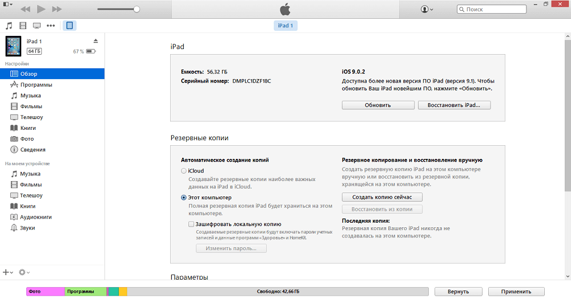Click the volume slider knob
This screenshot has width=571, height=303.
(x=136, y=9)
